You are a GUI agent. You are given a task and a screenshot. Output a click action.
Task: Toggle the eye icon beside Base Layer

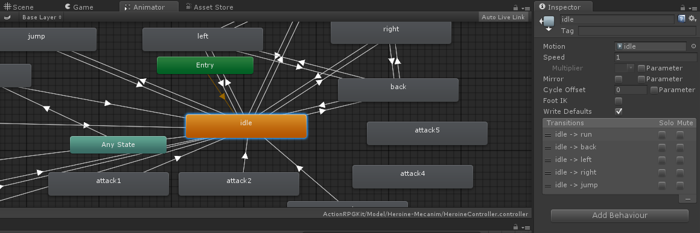7,17
